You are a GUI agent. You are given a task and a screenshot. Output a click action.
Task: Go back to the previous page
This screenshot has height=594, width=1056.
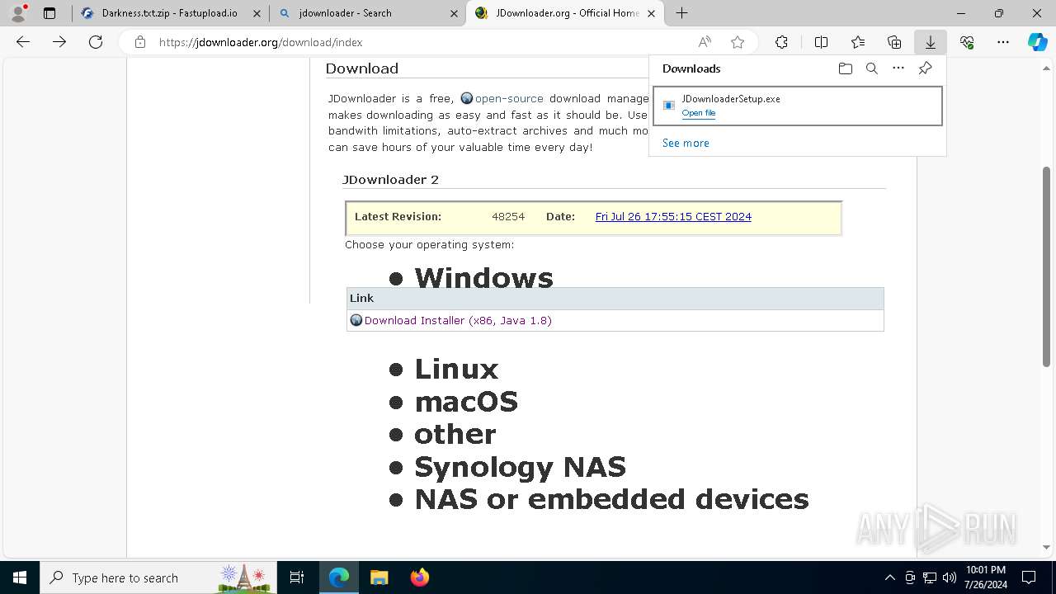pyautogui.click(x=23, y=42)
